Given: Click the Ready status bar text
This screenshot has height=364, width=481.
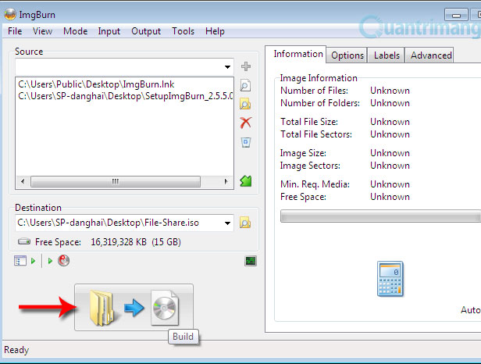Looking at the screenshot, I should click(x=16, y=350).
